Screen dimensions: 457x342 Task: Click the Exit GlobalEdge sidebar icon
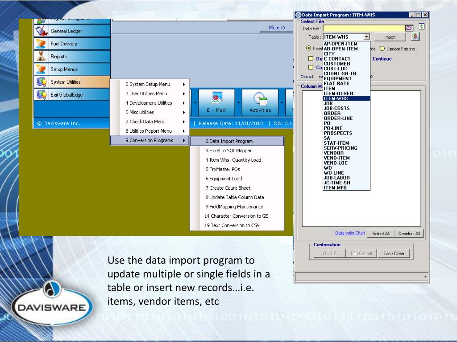pos(41,95)
